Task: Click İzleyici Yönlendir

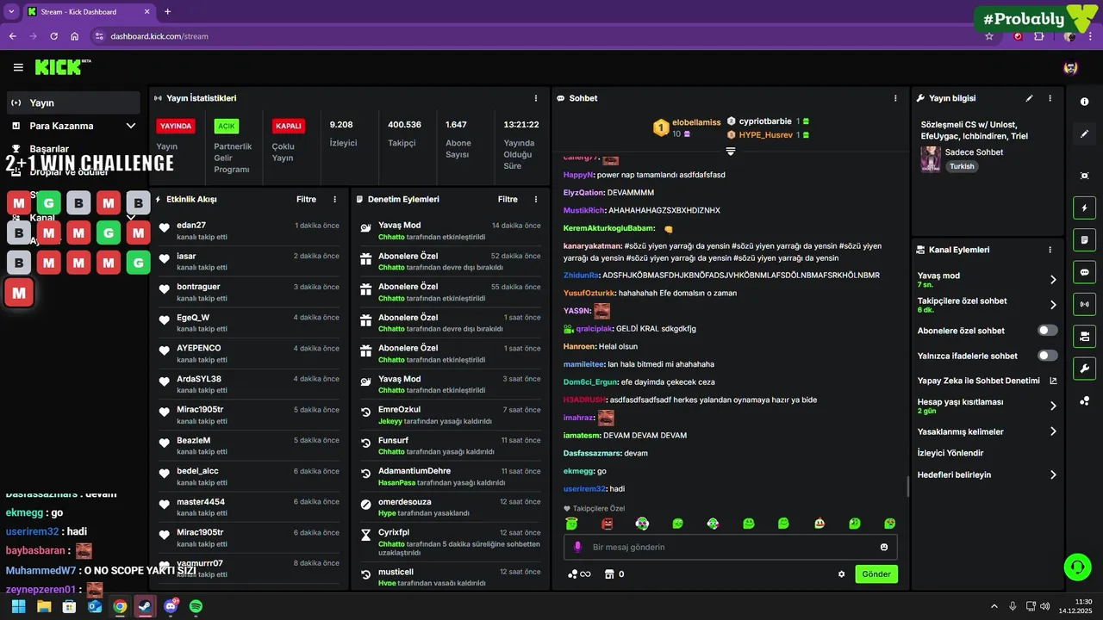Action: tap(950, 453)
